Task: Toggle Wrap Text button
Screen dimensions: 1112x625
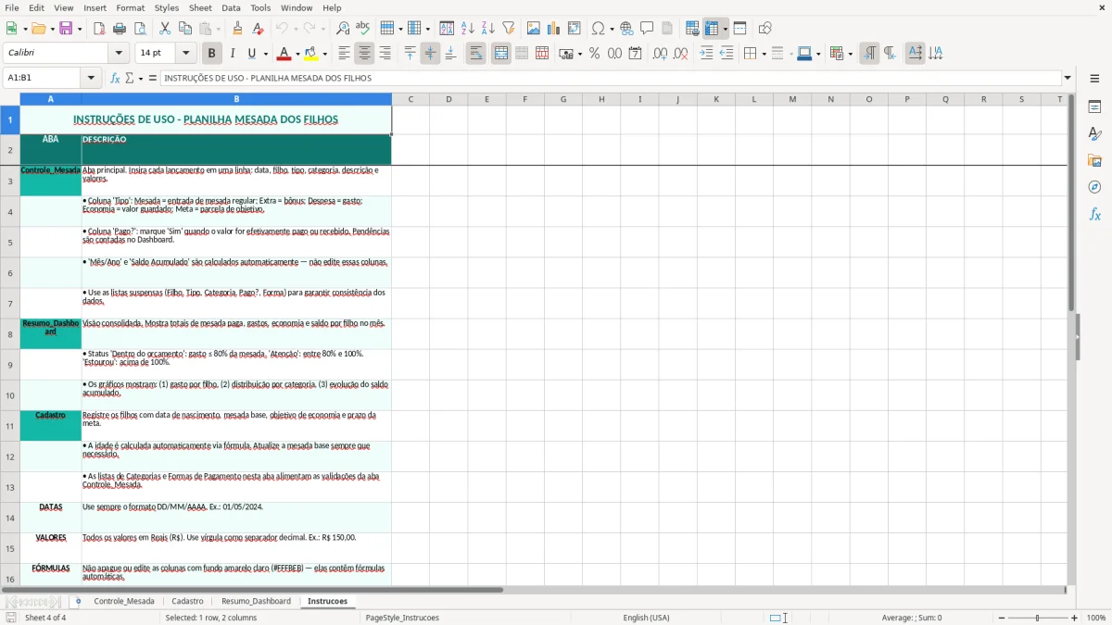Action: point(476,54)
